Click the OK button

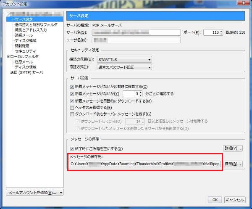(x=215, y=200)
